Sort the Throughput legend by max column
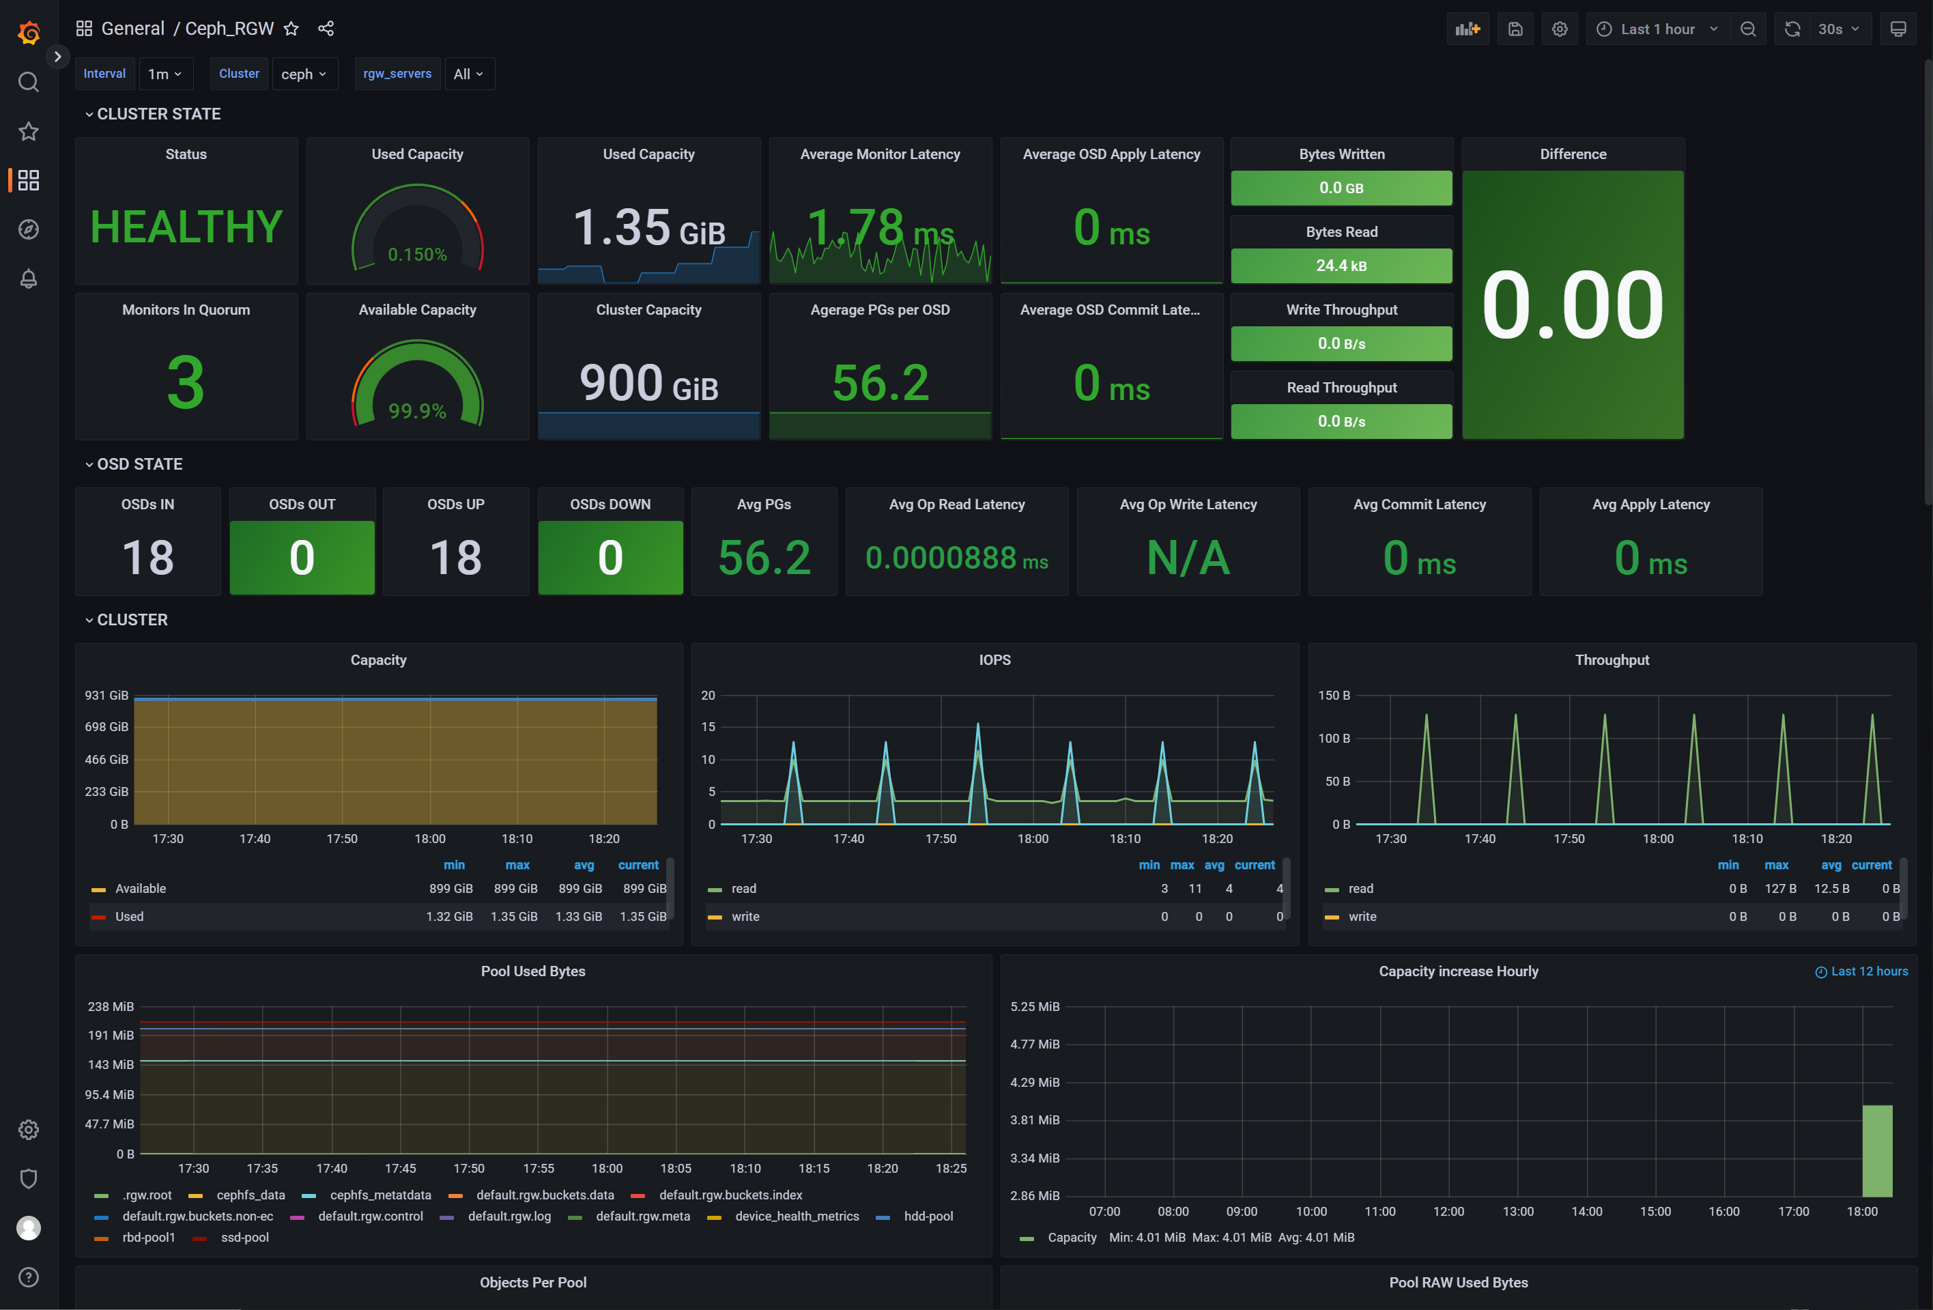This screenshot has height=1310, width=1933. tap(1776, 865)
